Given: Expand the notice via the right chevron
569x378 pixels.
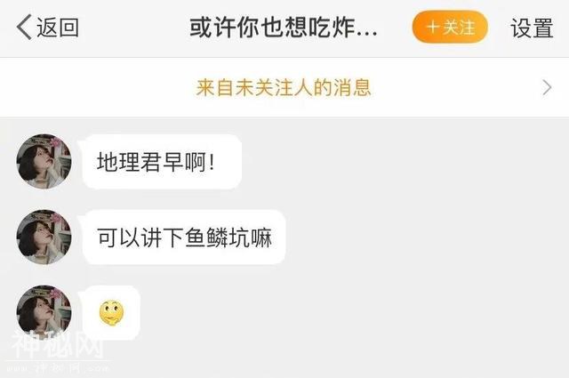Looking at the screenshot, I should pos(547,87).
